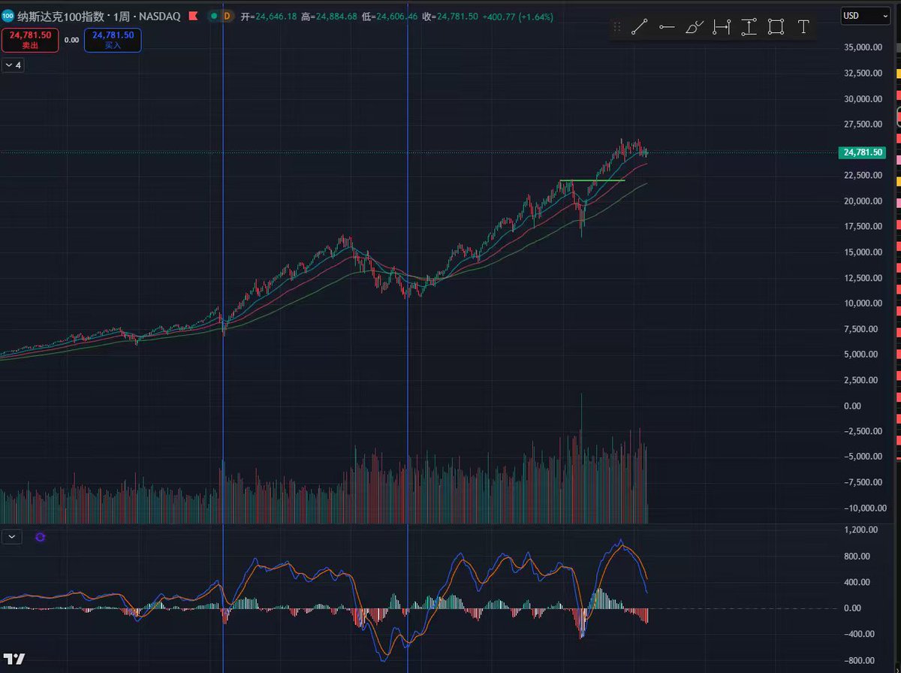Click the purple indicator refresh icon
This screenshot has height=673, width=901.
point(40,537)
